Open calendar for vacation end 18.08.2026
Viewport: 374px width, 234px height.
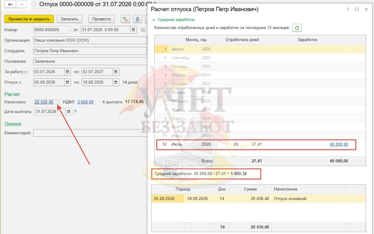coord(115,82)
